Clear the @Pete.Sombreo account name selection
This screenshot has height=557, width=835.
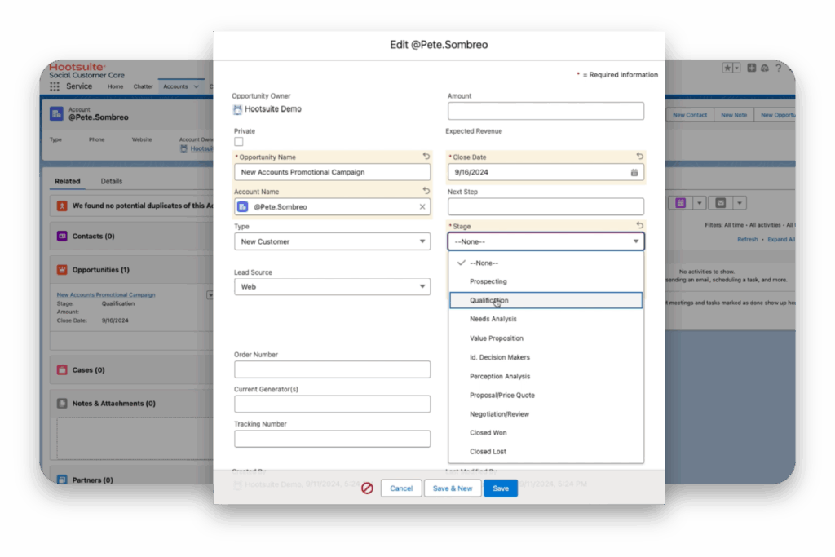click(x=422, y=206)
